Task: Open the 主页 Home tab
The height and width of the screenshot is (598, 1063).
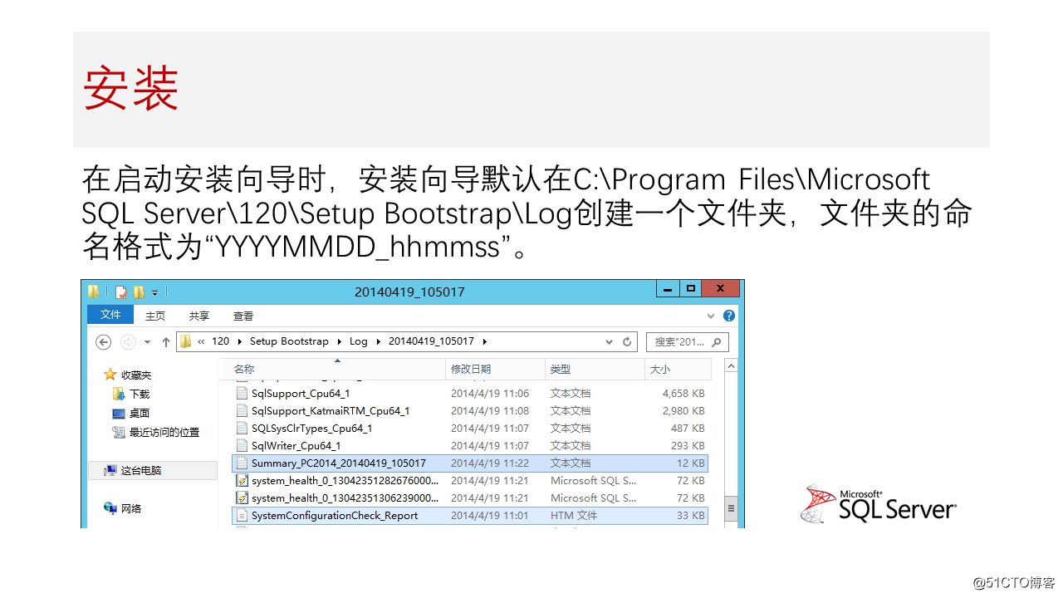Action: coord(155,316)
